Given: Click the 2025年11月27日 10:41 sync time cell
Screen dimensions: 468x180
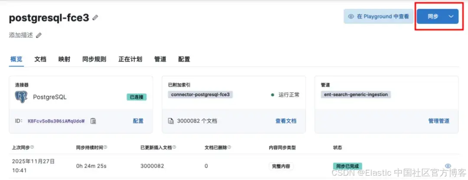Looking at the screenshot, I should (33, 166).
